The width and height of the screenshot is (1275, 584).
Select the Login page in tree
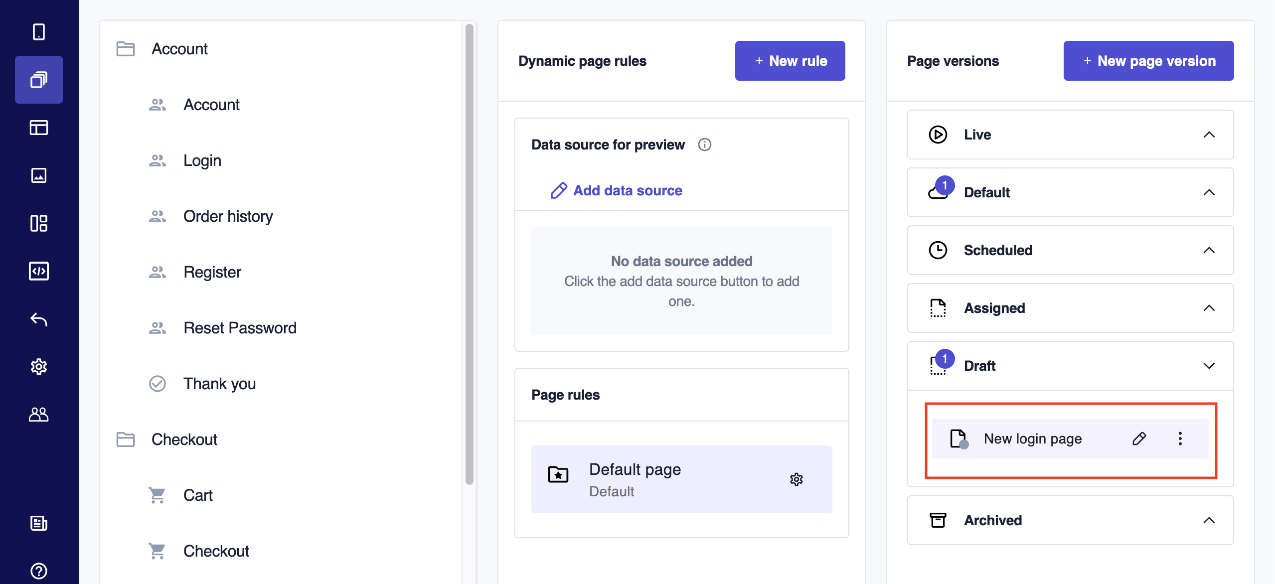point(202,160)
